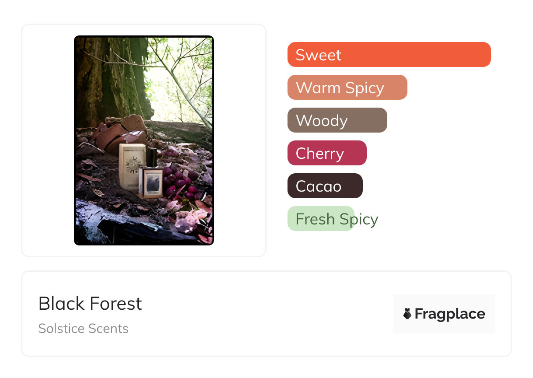Click the dark brown Cacao bar
This screenshot has width=533, height=378.
pos(325,186)
